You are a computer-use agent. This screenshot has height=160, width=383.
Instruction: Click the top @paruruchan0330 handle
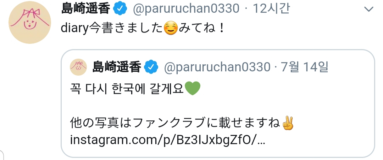[x=186, y=9]
